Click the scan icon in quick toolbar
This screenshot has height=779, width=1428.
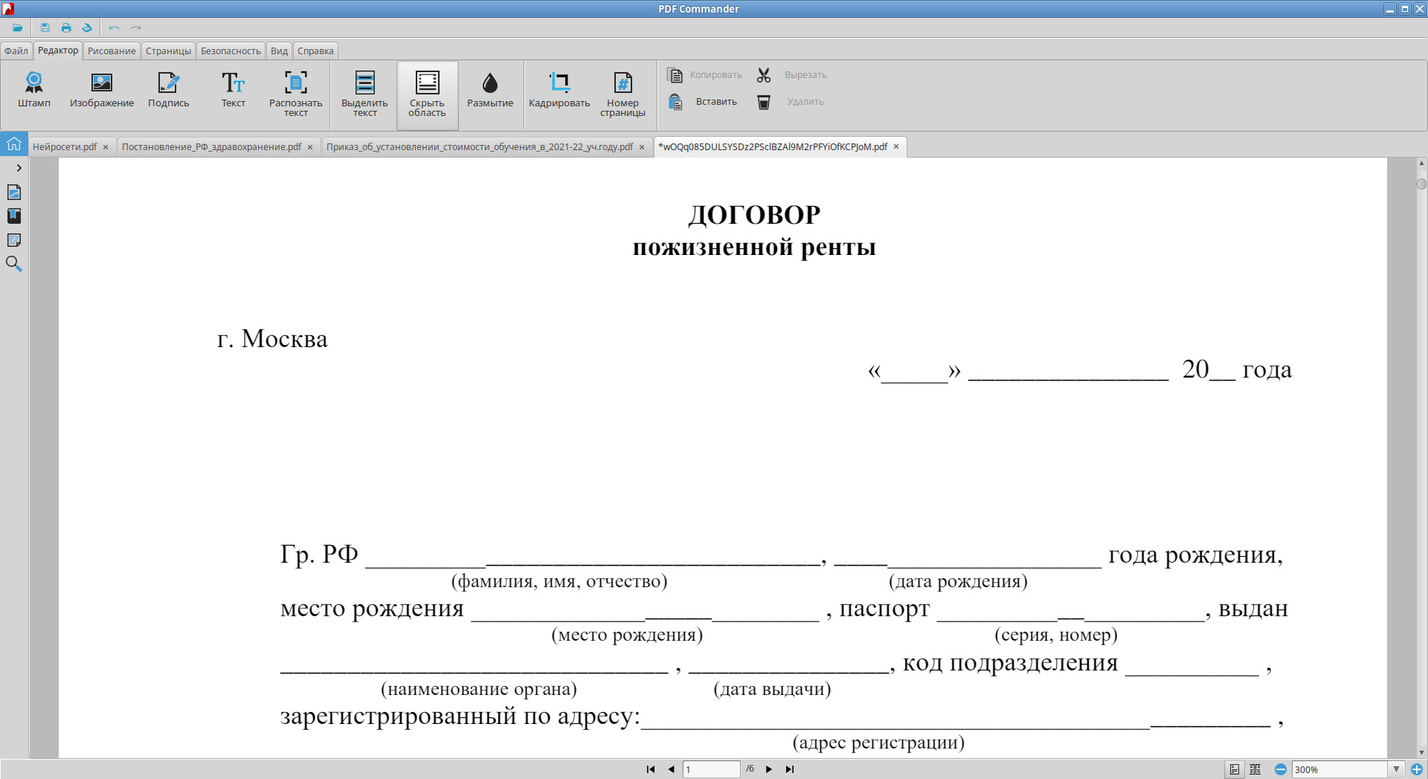87,28
